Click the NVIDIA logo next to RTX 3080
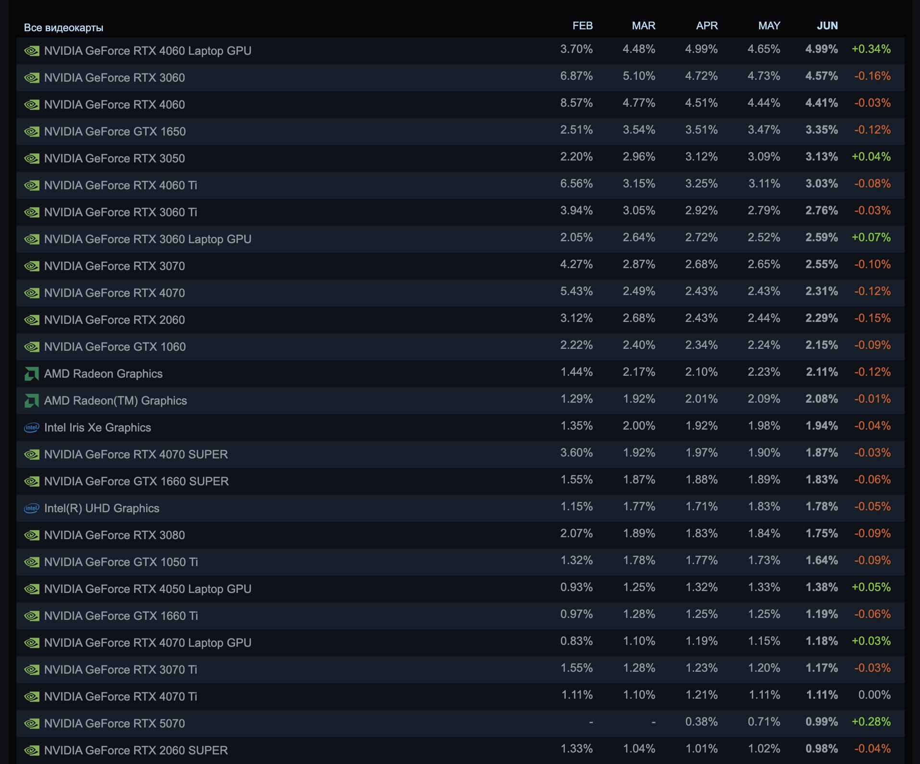This screenshot has width=920, height=764. pos(32,535)
